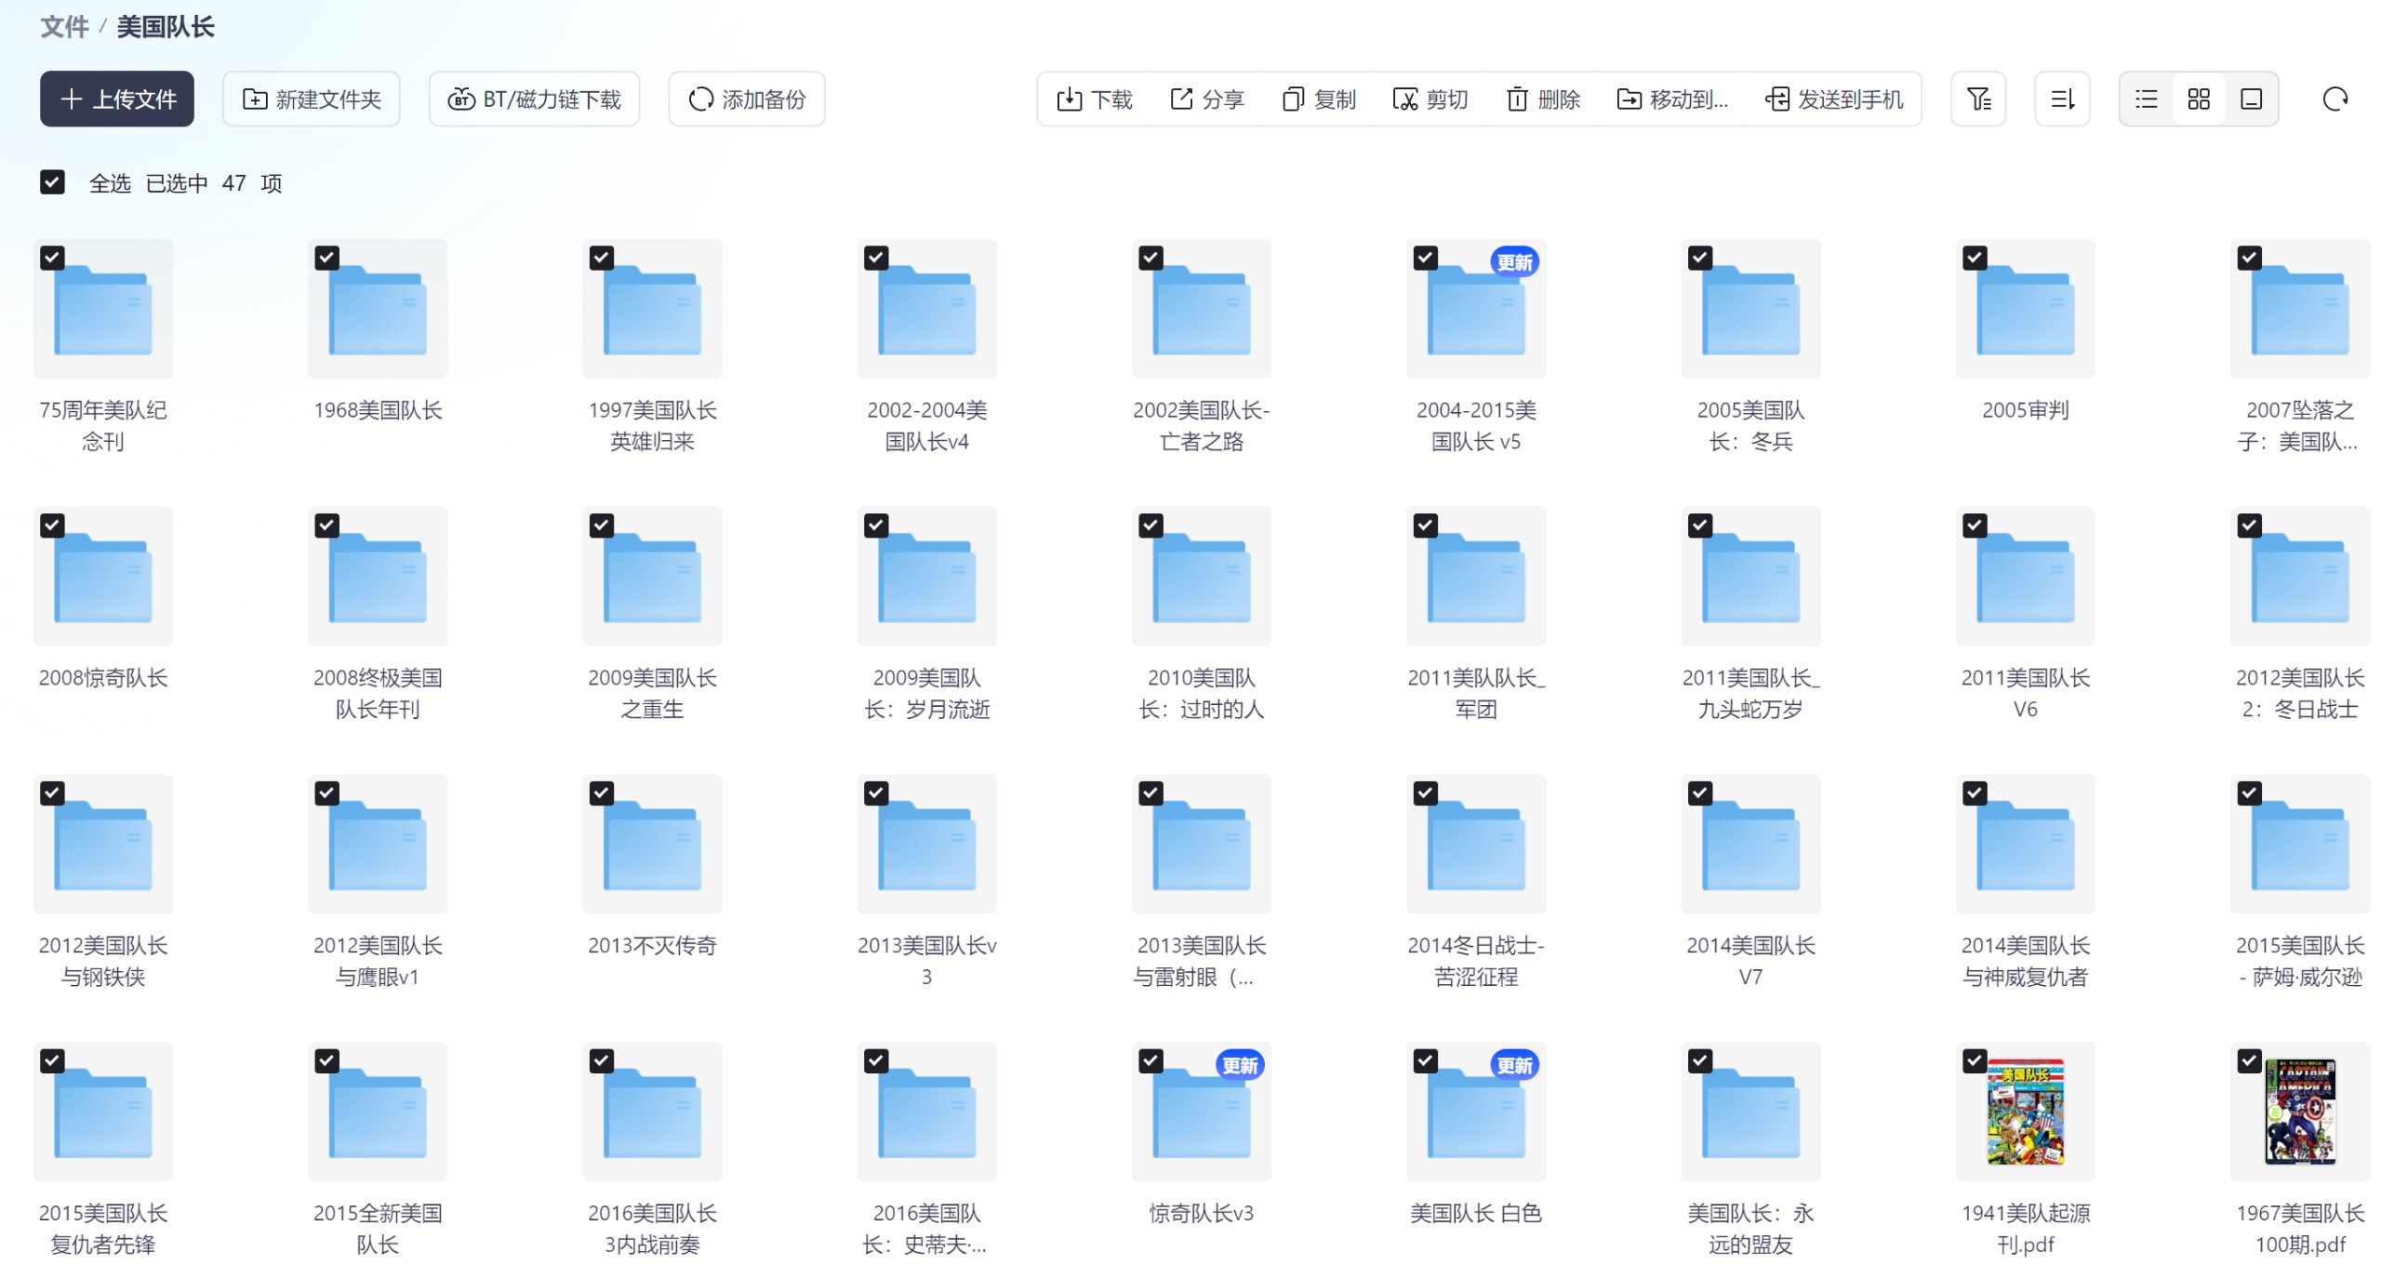The image size is (2381, 1279).
Task: Open the 2005审判 folder icon
Action: tap(2025, 309)
